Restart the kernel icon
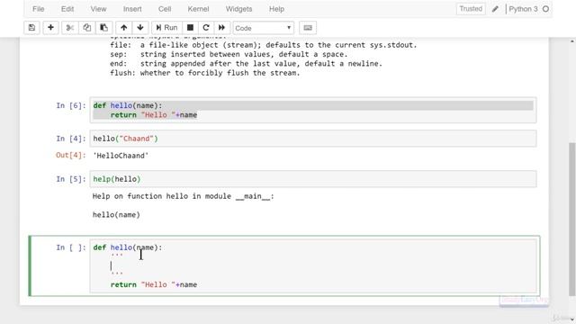This screenshot has width=576, height=324. pyautogui.click(x=206, y=28)
